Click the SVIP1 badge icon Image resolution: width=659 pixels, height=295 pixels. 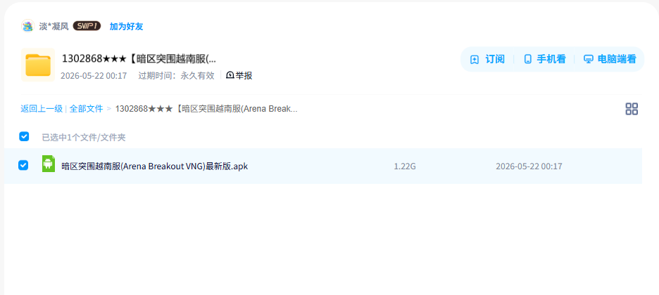pos(87,26)
